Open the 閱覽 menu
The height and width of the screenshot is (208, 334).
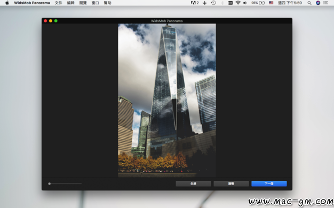(83, 3)
